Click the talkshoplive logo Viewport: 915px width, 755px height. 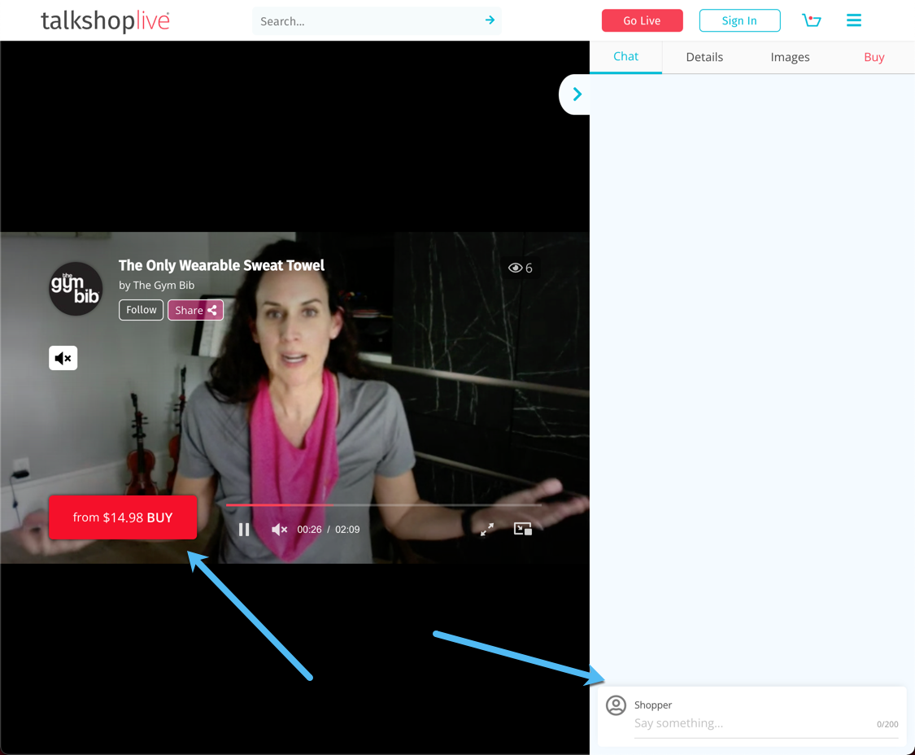coord(104,20)
